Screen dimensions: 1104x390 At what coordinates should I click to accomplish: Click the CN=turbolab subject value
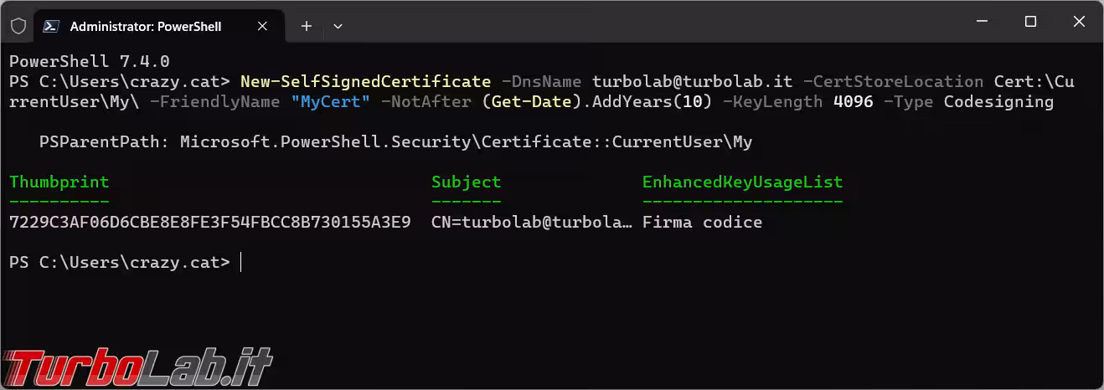[532, 223]
